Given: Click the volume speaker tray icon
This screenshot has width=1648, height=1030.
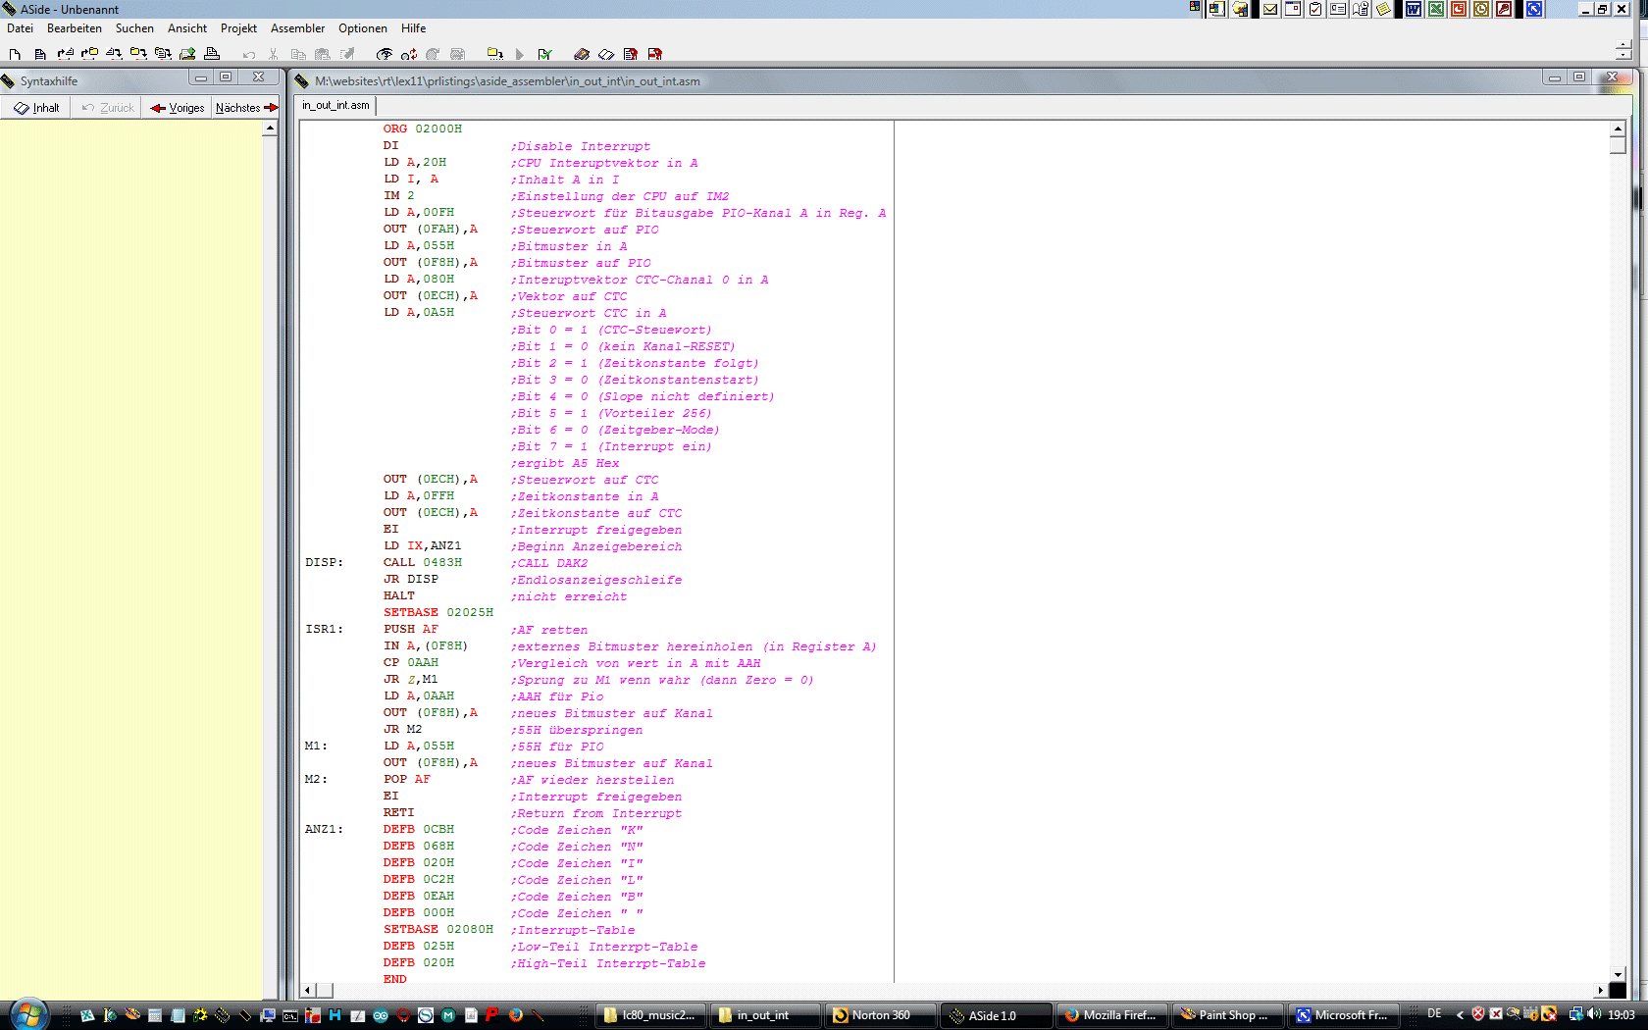Looking at the screenshot, I should [1594, 1014].
